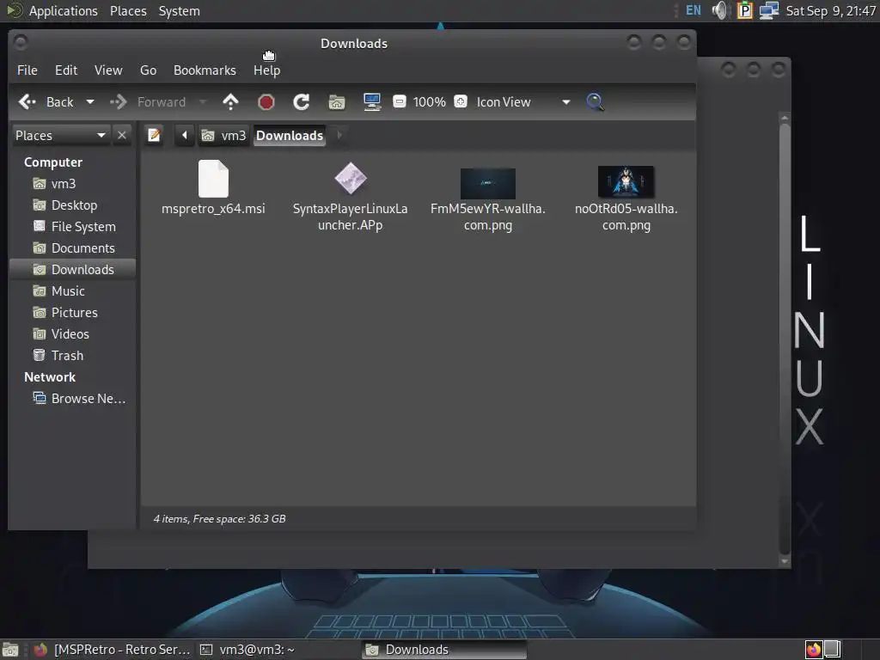Viewport: 880px width, 660px height.
Task: Click the magnifier search icon
Action: click(x=595, y=101)
